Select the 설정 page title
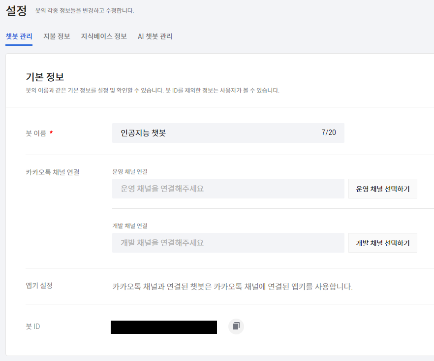Image resolution: width=434 pixels, height=361 pixels. pyautogui.click(x=16, y=11)
